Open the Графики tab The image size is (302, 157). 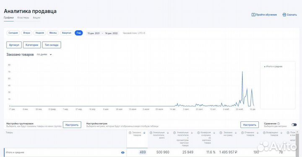point(9,18)
